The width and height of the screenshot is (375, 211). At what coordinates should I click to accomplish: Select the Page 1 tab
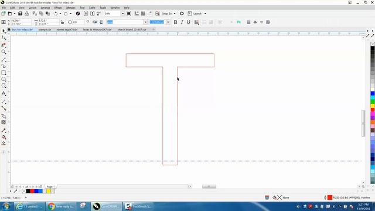pos(51,186)
